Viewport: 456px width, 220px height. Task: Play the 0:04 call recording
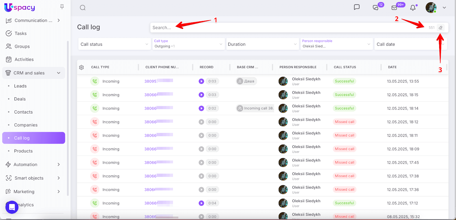pos(201,203)
